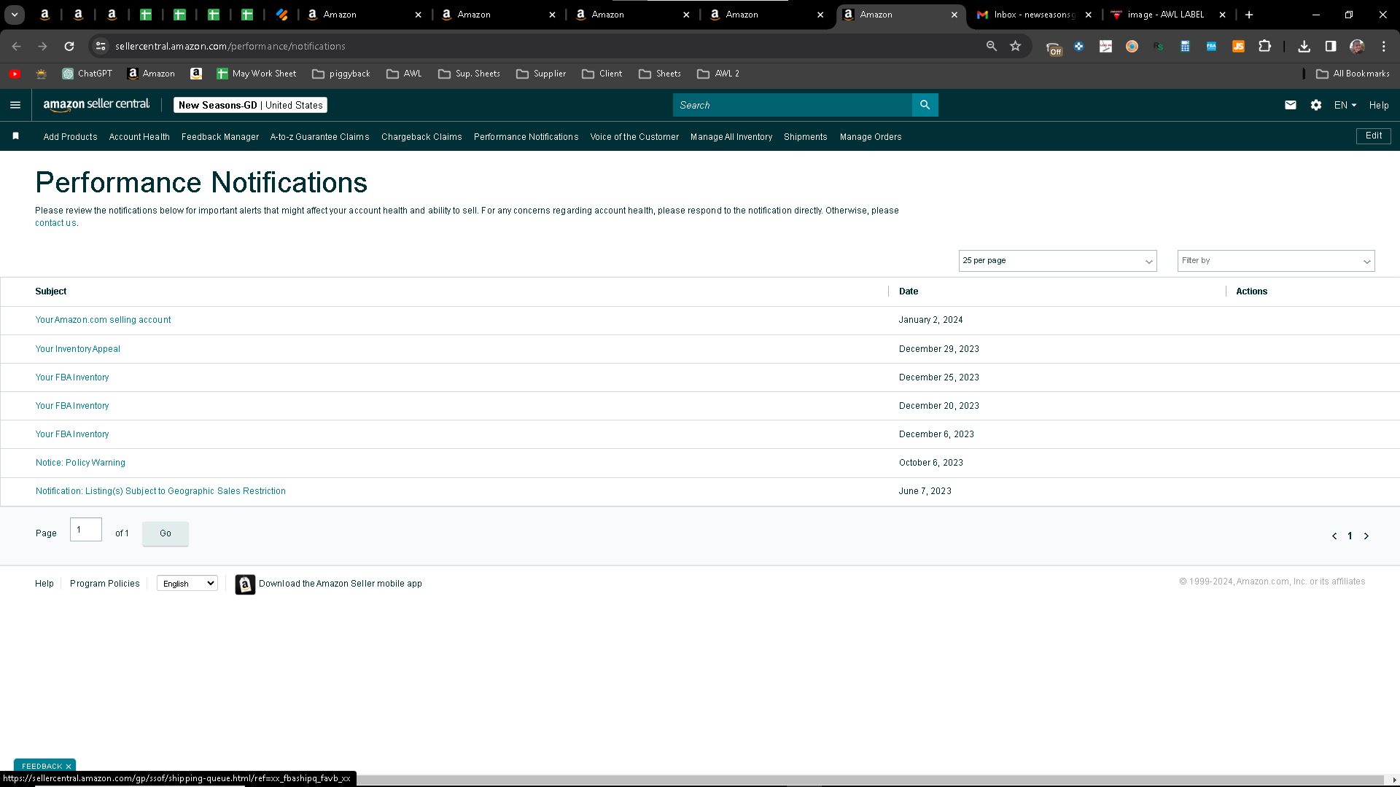Click the page number input field
The width and height of the screenshot is (1400, 787).
(x=86, y=530)
